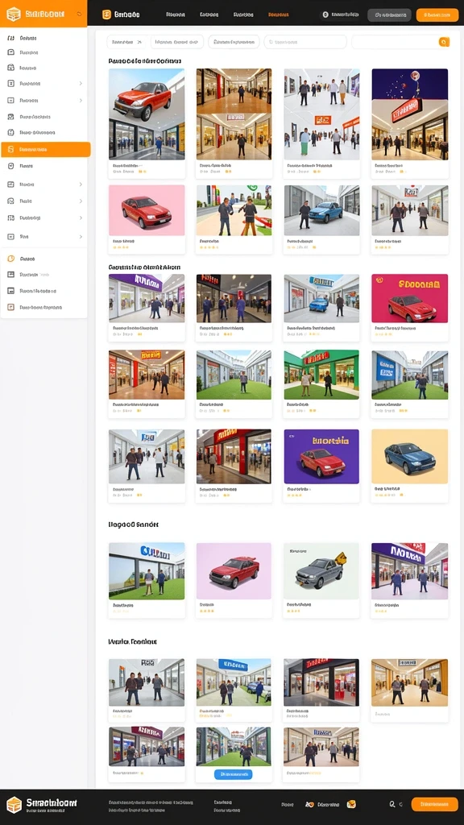Expand the eleventh sidebar item's chevron
464x825 pixels.
pyautogui.click(x=81, y=201)
